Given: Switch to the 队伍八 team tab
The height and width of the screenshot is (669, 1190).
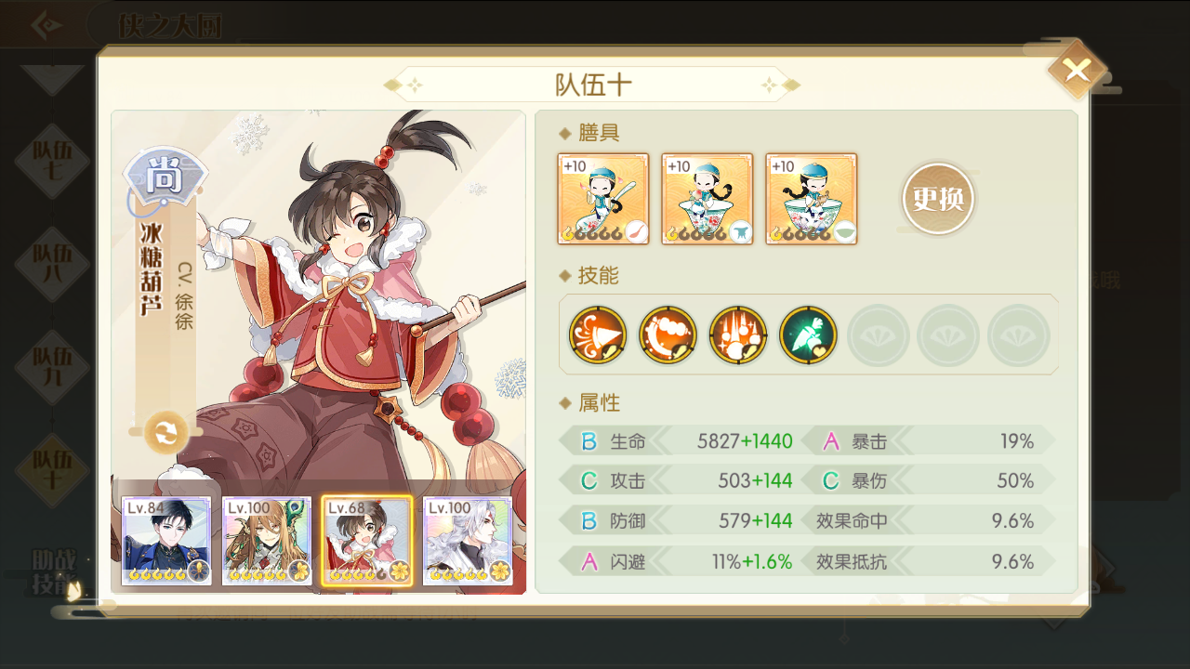Looking at the screenshot, I should pos(52,268).
